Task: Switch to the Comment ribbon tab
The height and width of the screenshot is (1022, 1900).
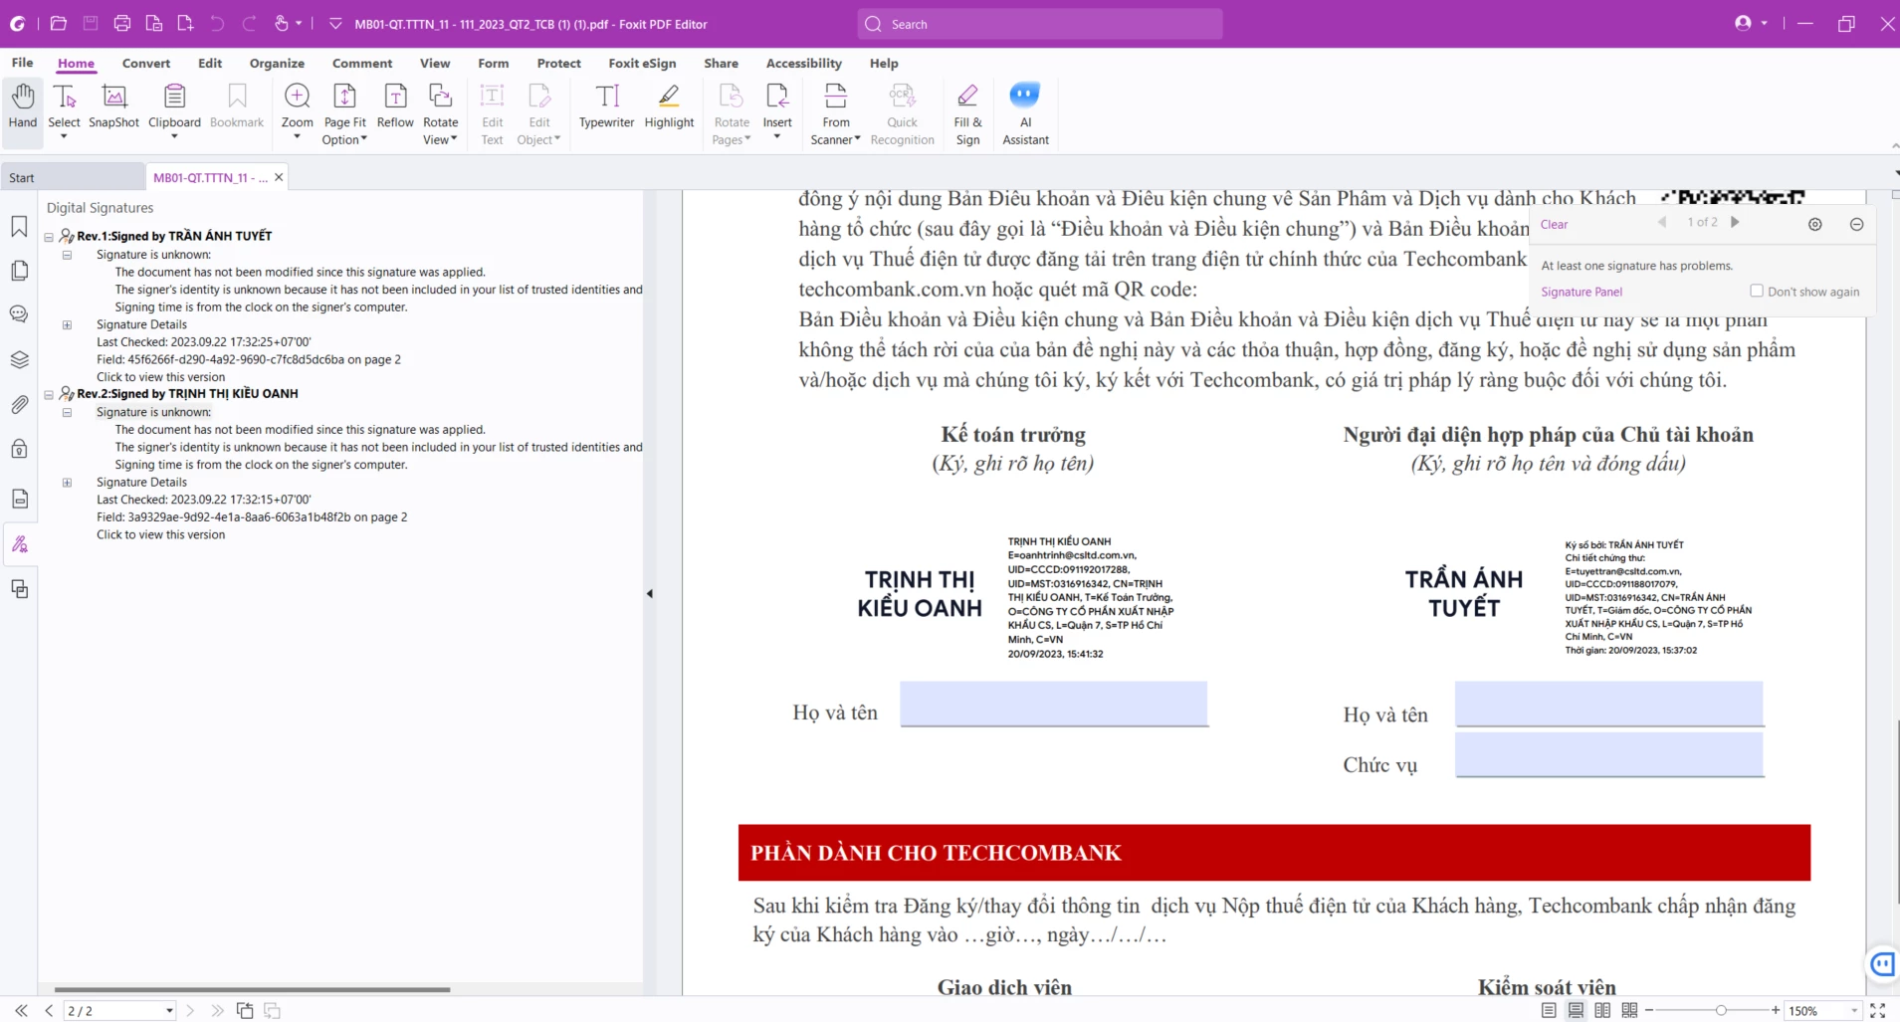Action: [362, 63]
